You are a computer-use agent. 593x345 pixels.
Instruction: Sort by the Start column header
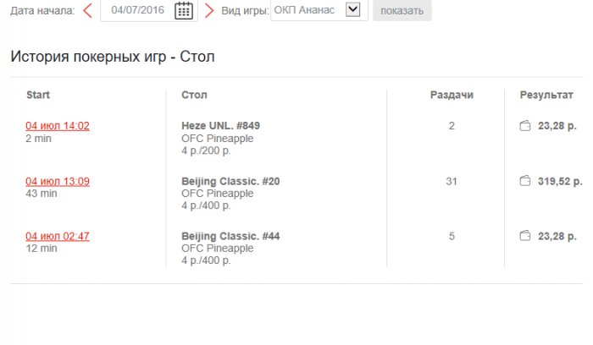point(38,95)
